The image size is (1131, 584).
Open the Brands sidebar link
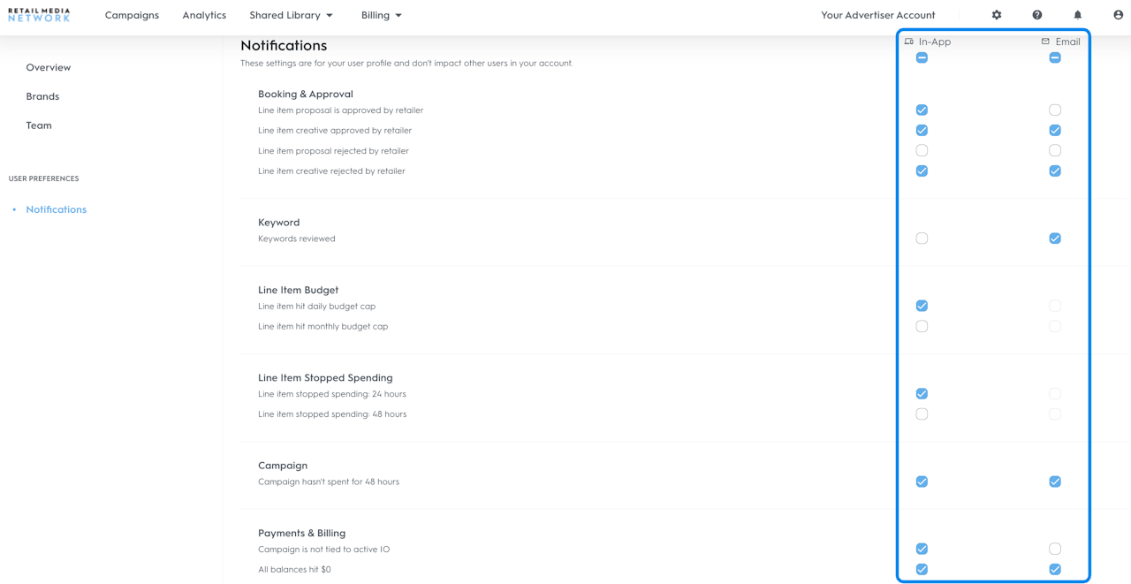(x=42, y=96)
